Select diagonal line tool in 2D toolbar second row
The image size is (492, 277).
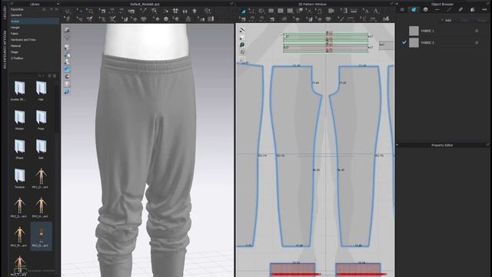pyautogui.click(x=341, y=18)
